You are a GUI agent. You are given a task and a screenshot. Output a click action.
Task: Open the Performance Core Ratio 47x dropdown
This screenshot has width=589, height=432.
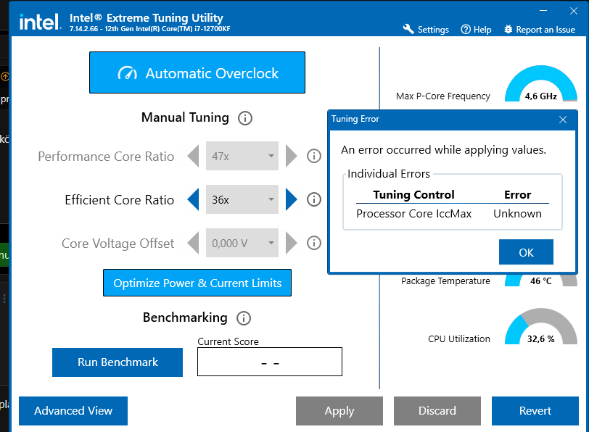point(242,156)
